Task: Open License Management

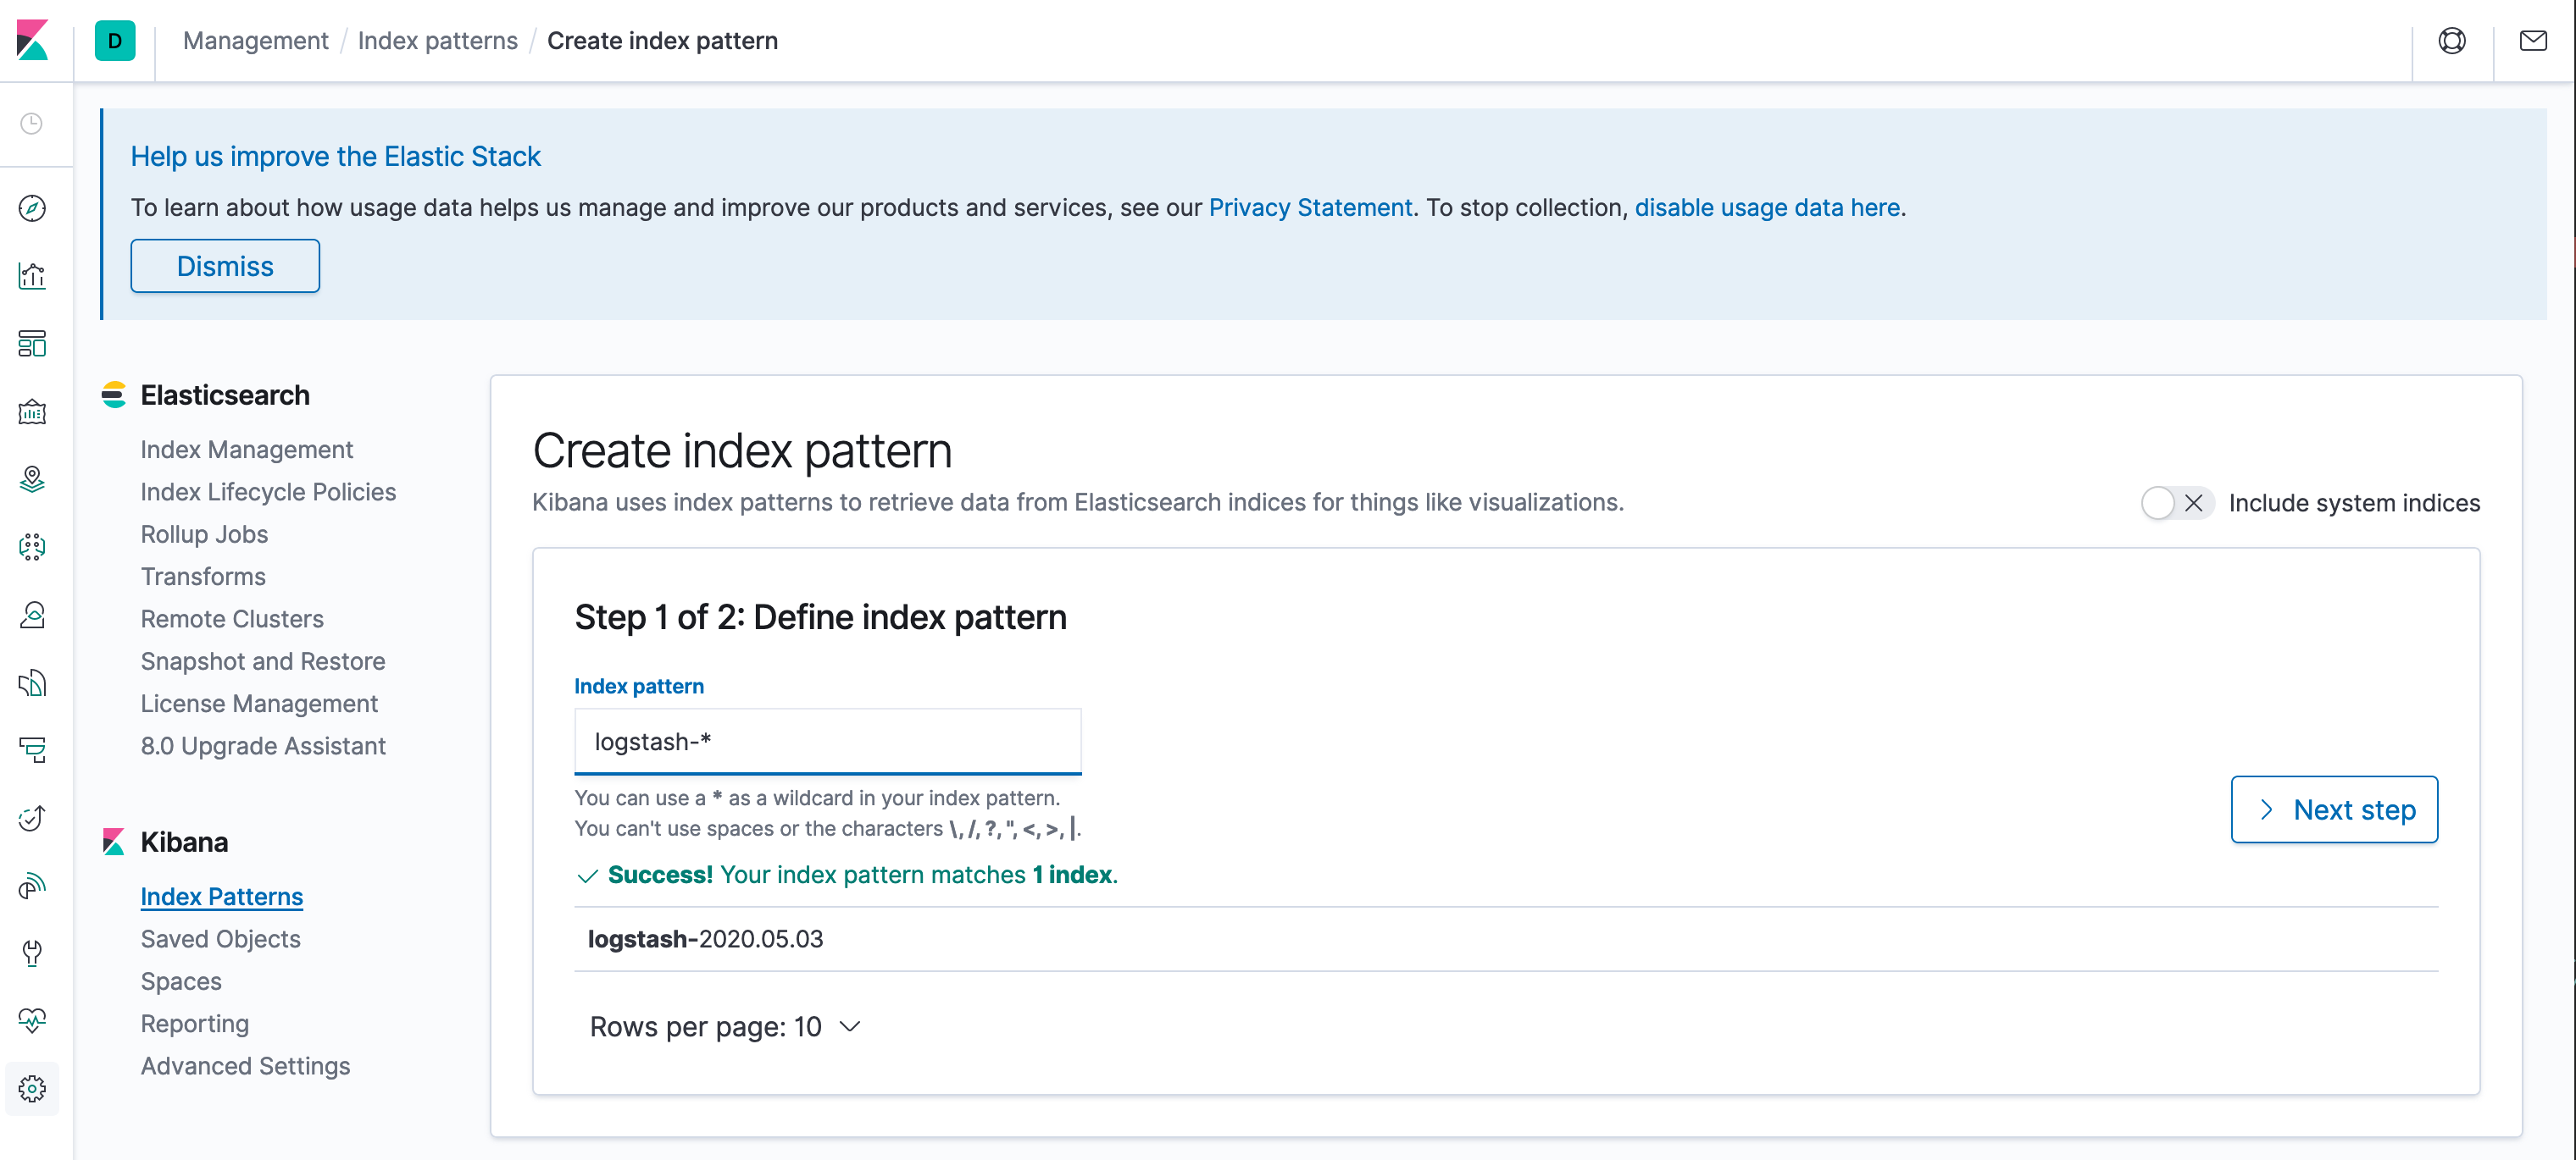Action: click(x=259, y=704)
